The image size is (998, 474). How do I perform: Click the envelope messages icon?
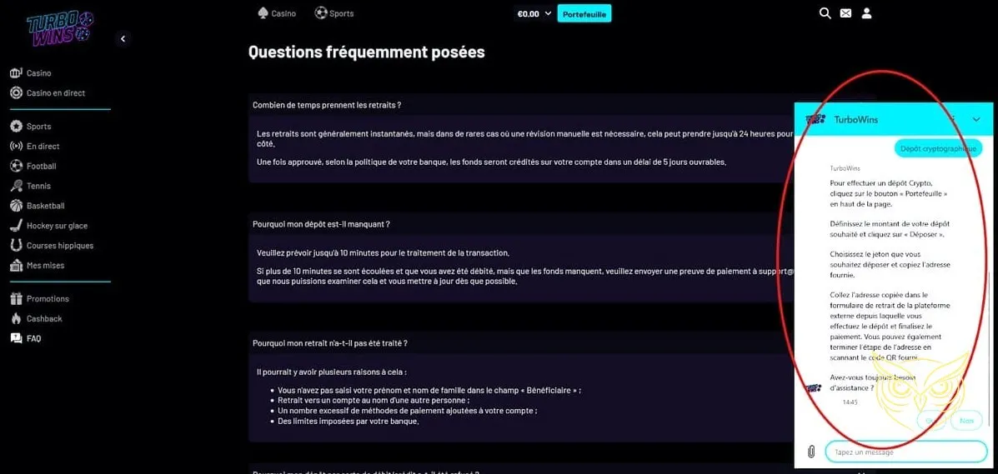(845, 13)
